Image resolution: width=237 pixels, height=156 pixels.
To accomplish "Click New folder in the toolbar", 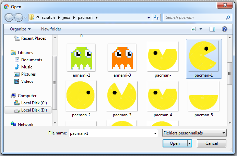I will tap(51, 29).
